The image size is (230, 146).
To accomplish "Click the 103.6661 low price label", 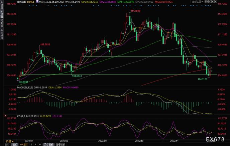I will pos(23,82).
